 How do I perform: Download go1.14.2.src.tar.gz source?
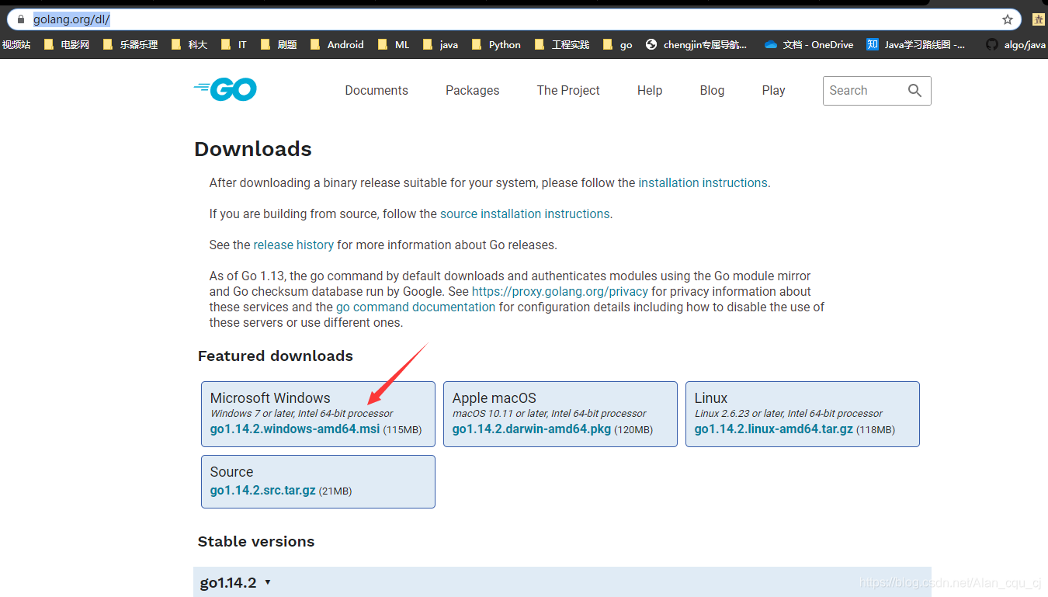(263, 491)
